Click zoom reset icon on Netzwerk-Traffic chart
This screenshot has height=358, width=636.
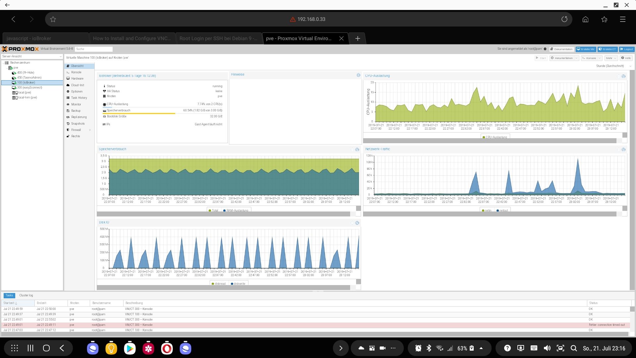tap(623, 149)
